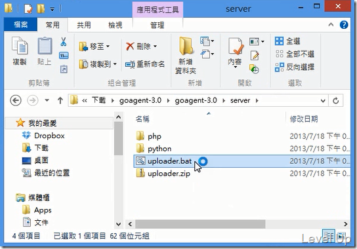This screenshot has width=357, height=249.
Task: Click the Help question mark icon
Action: coord(344,24)
